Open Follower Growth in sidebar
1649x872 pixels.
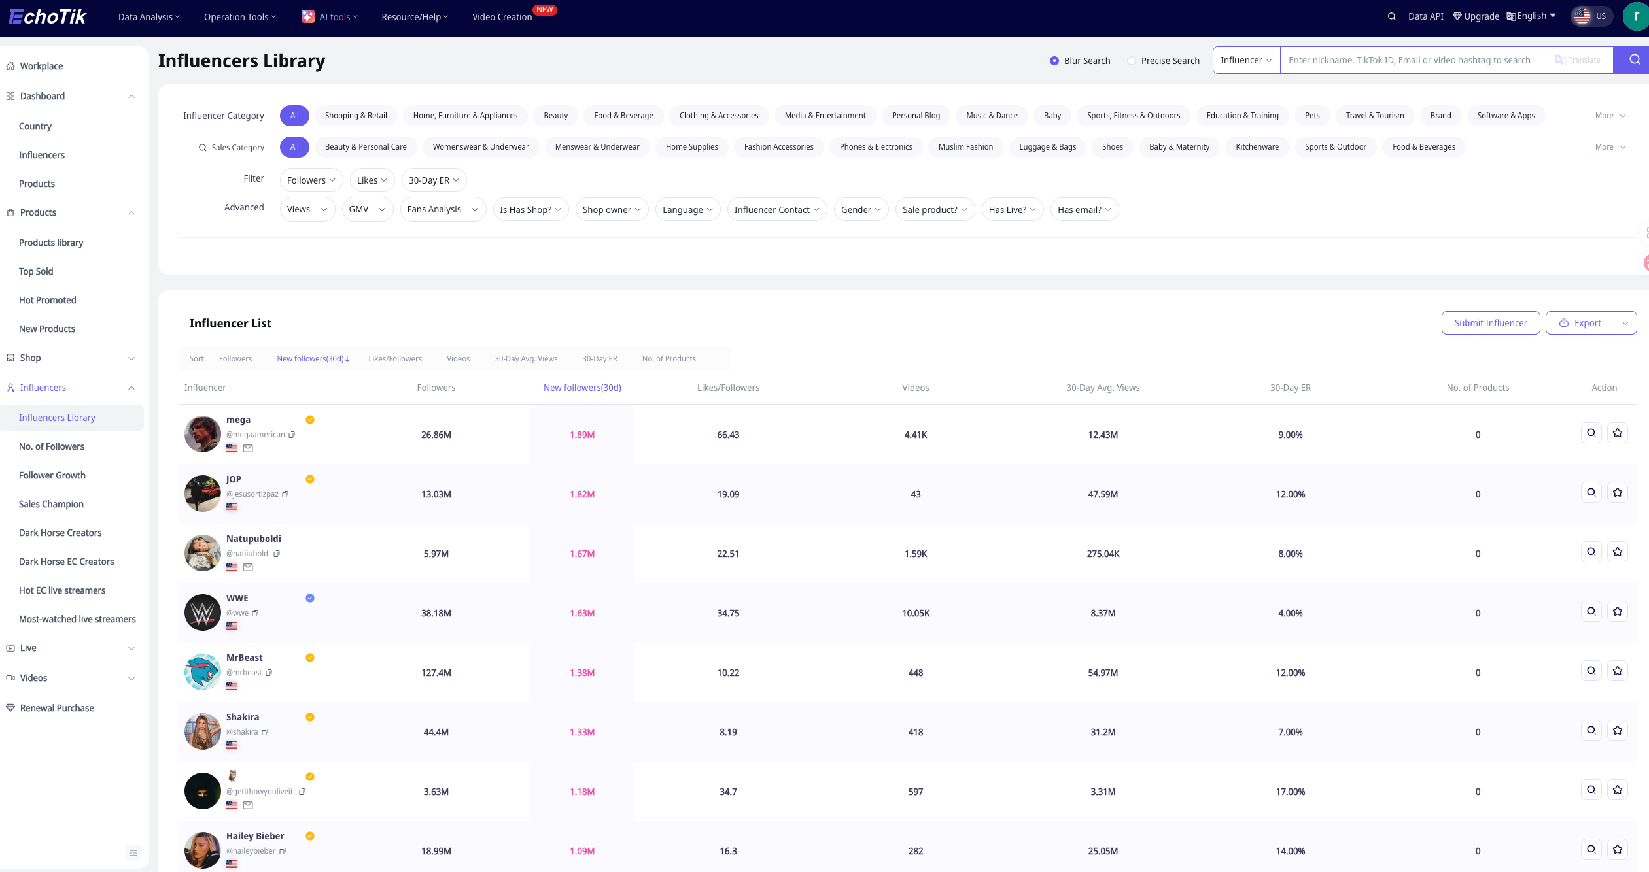click(52, 475)
